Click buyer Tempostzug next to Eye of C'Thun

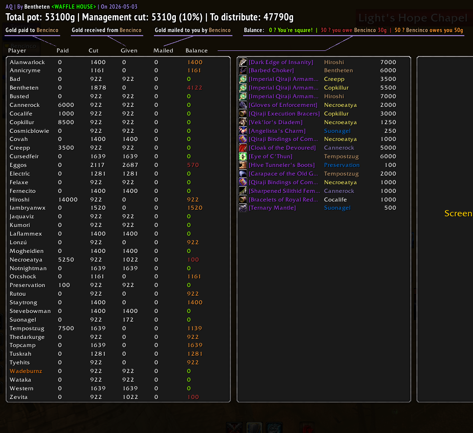[x=341, y=156]
